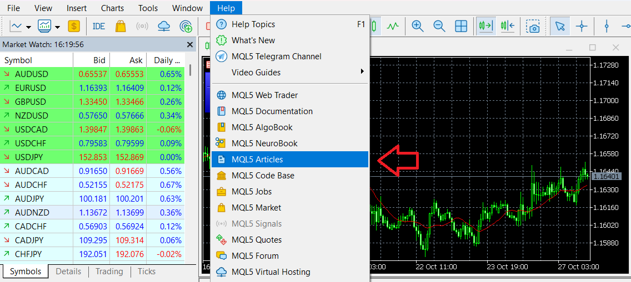Select MQL5 Jobs menu item
The image size is (631, 282).
(x=290, y=192)
